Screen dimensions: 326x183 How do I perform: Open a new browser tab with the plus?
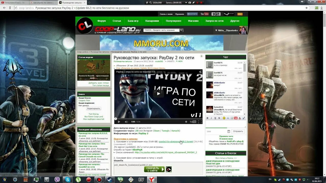coord(89,3)
